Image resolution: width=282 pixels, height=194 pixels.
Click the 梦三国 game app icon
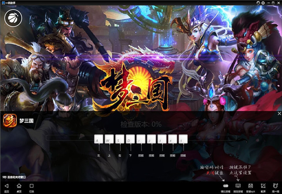tap(10, 120)
